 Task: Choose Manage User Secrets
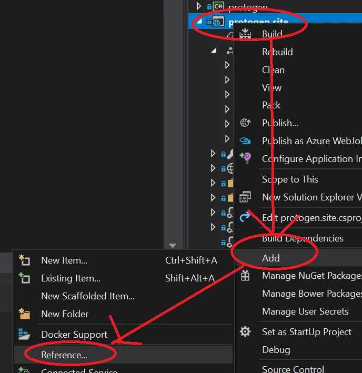coord(305,311)
